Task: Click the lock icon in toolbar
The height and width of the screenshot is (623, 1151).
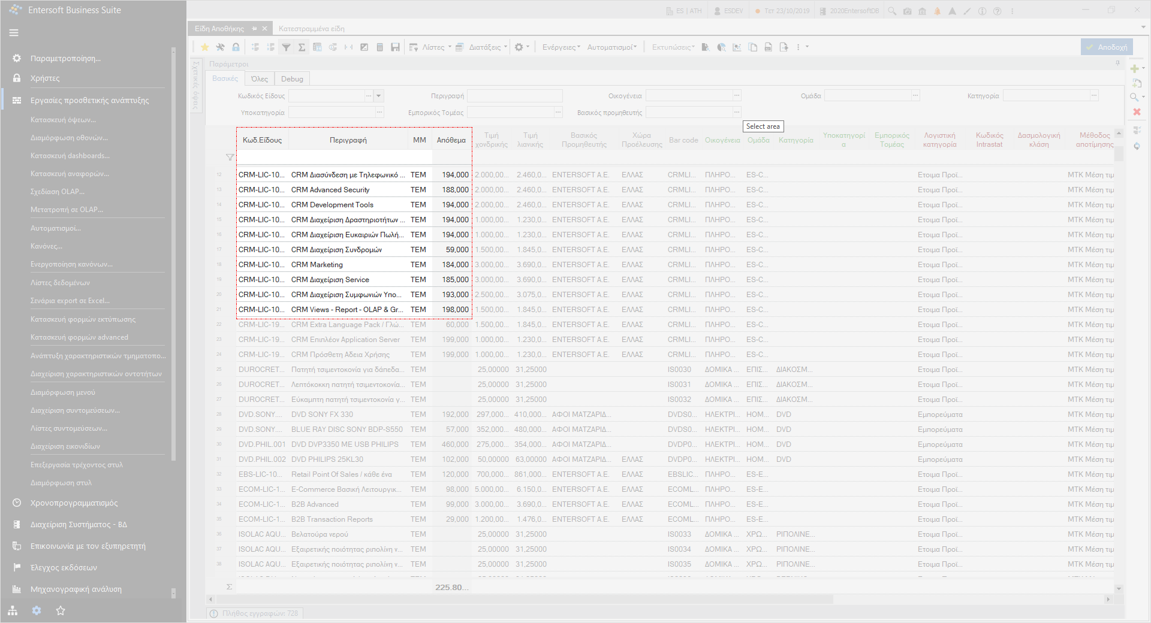Action: click(x=236, y=47)
